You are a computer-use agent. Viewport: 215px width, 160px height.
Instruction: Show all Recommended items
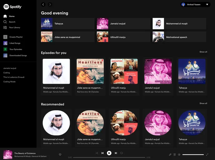[203, 103]
